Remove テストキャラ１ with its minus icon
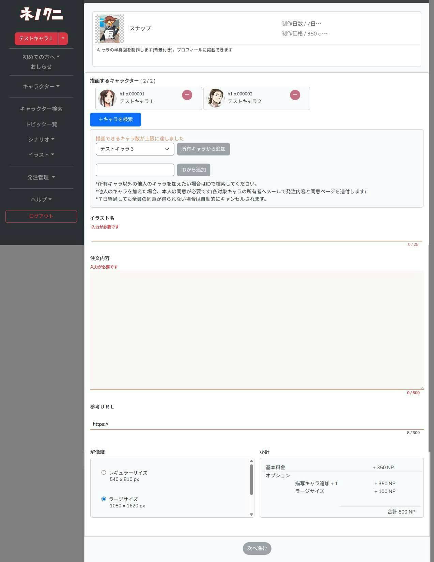 [187, 95]
